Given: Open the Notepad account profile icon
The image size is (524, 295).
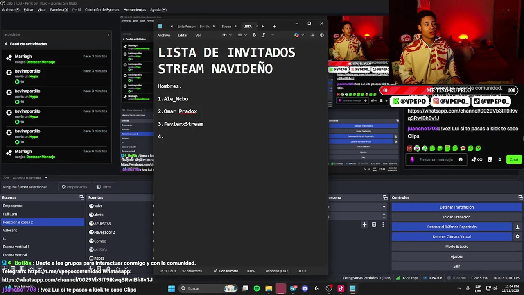Looking at the screenshot, I should coord(312,35).
